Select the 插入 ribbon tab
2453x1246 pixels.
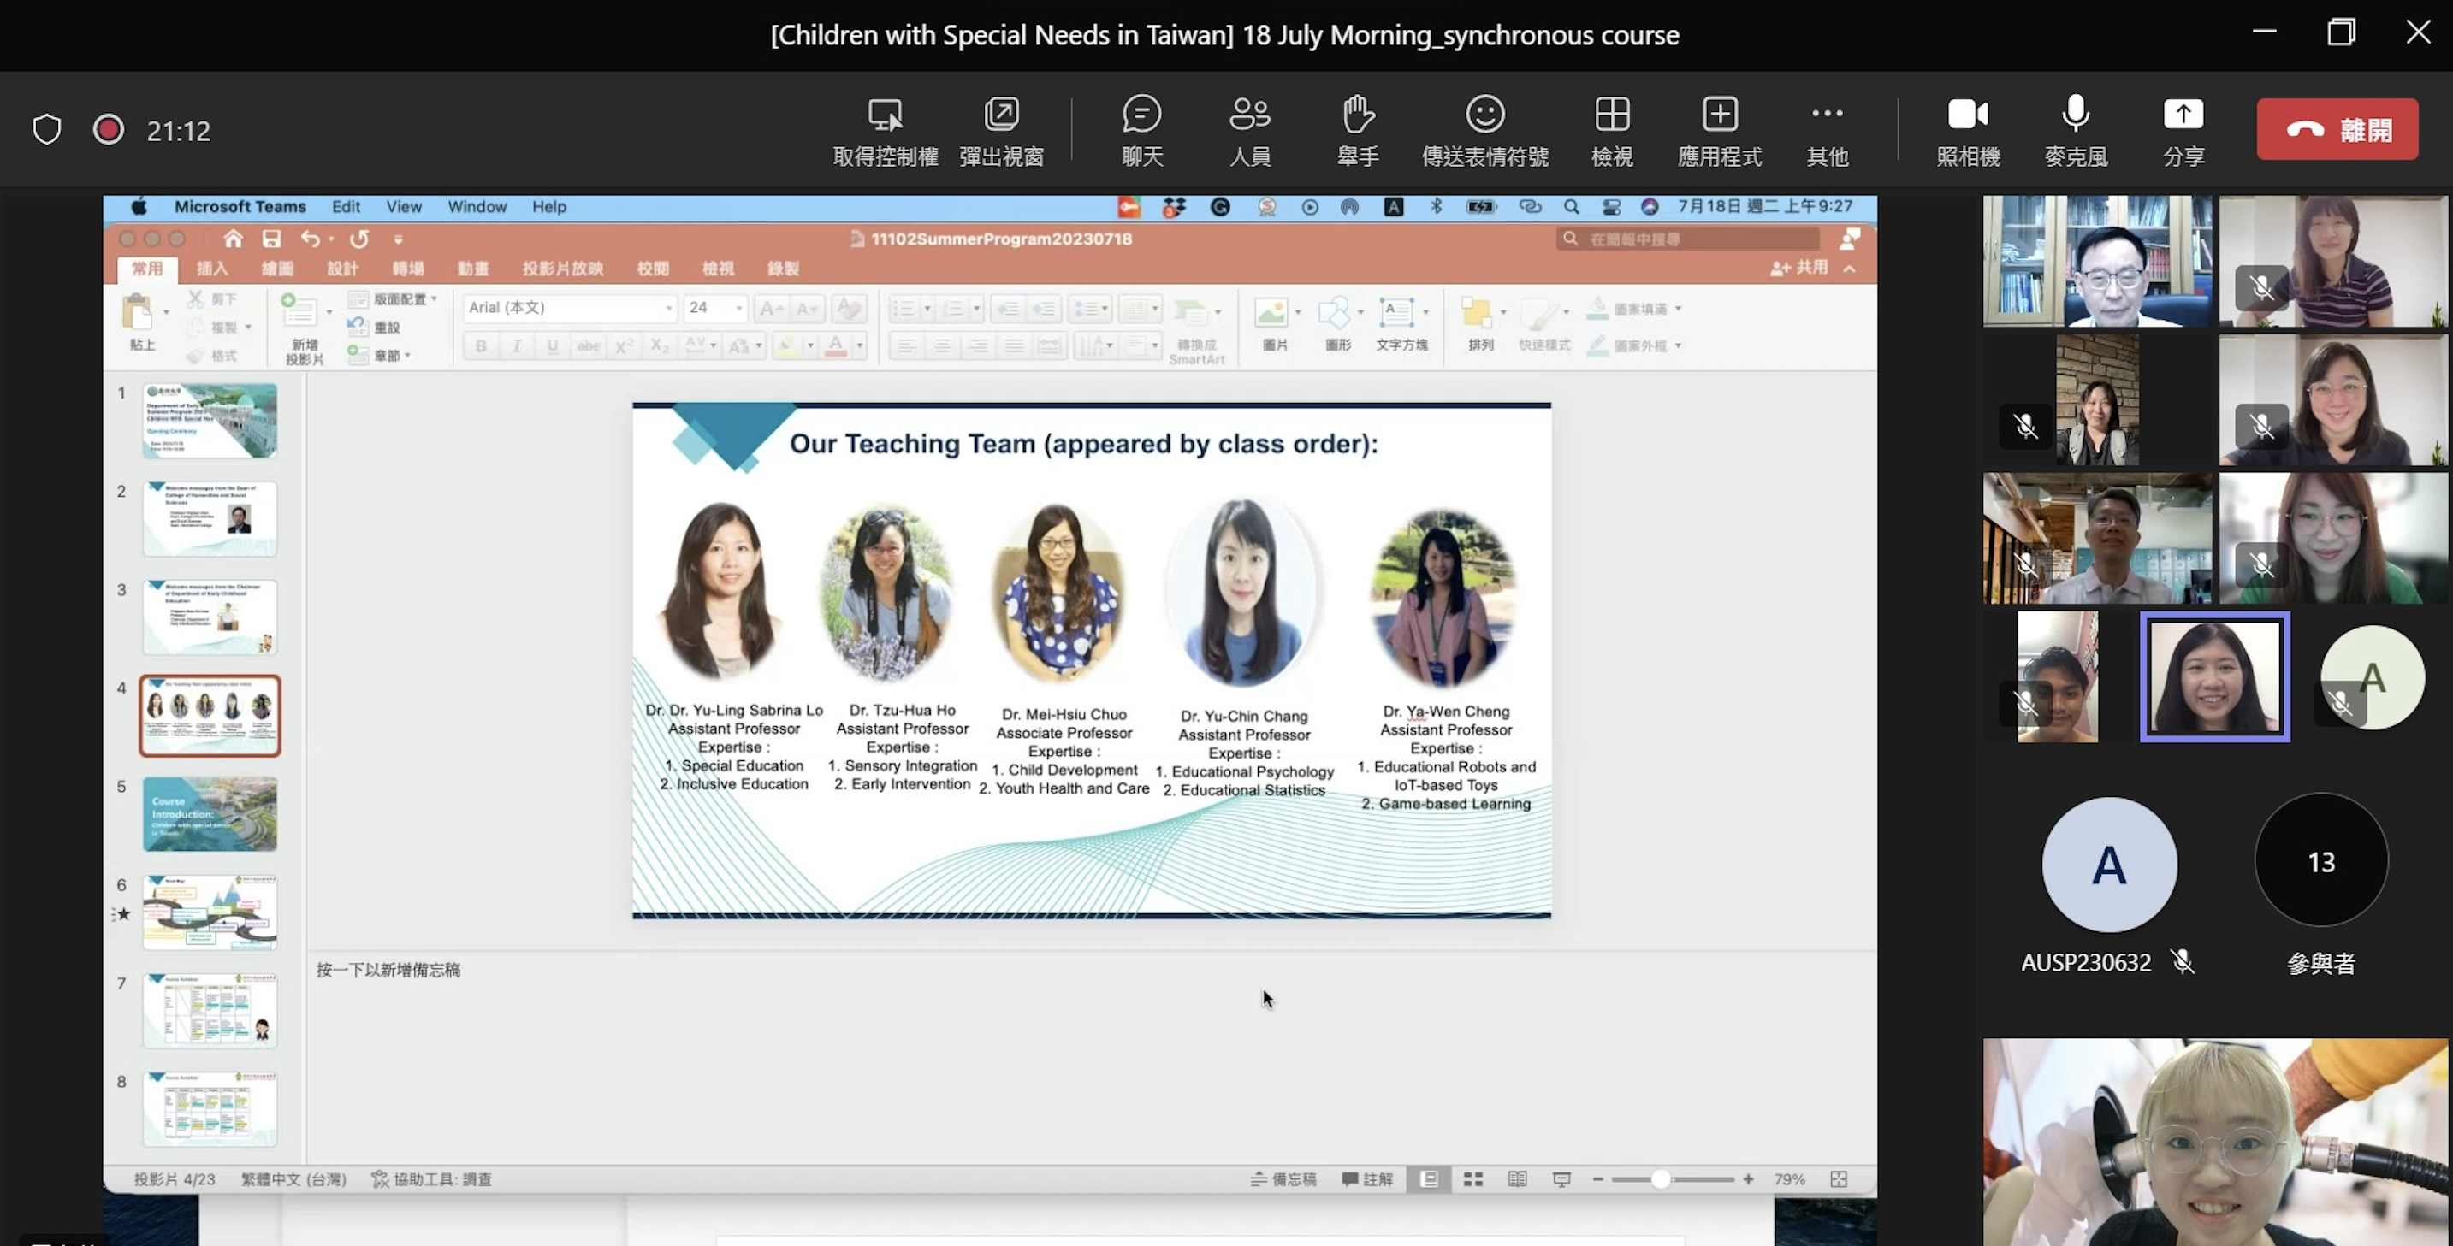pyautogui.click(x=211, y=269)
